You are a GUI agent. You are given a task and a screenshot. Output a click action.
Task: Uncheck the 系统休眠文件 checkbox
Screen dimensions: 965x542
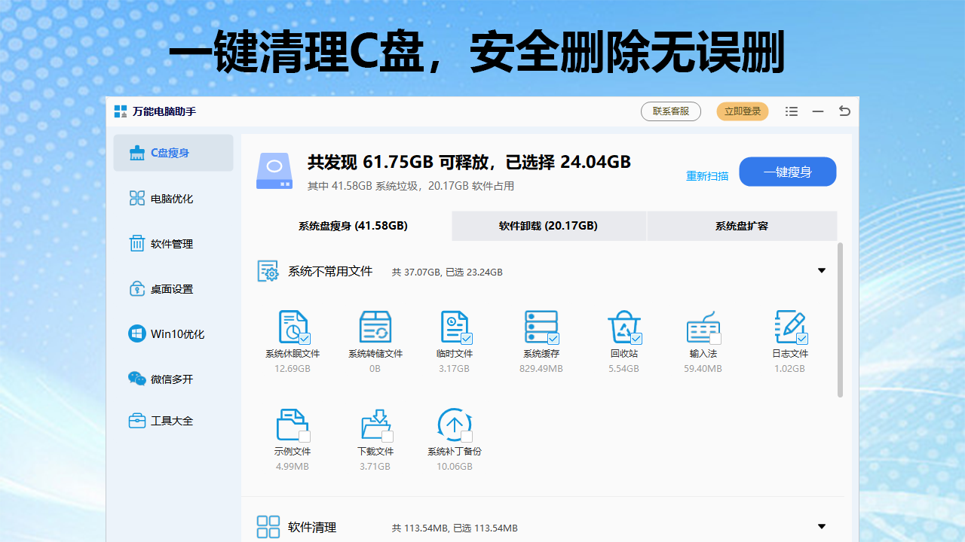(x=305, y=339)
